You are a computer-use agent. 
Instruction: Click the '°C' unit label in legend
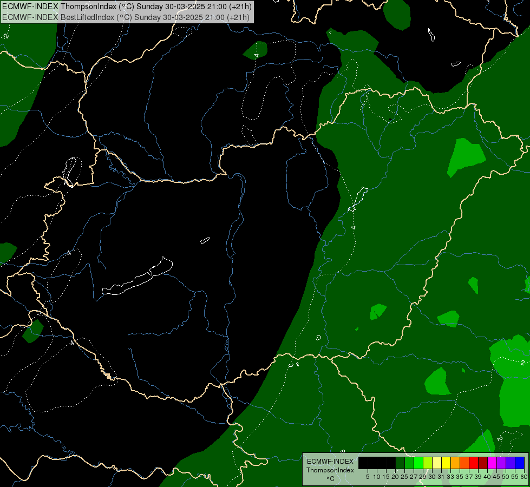click(x=330, y=478)
